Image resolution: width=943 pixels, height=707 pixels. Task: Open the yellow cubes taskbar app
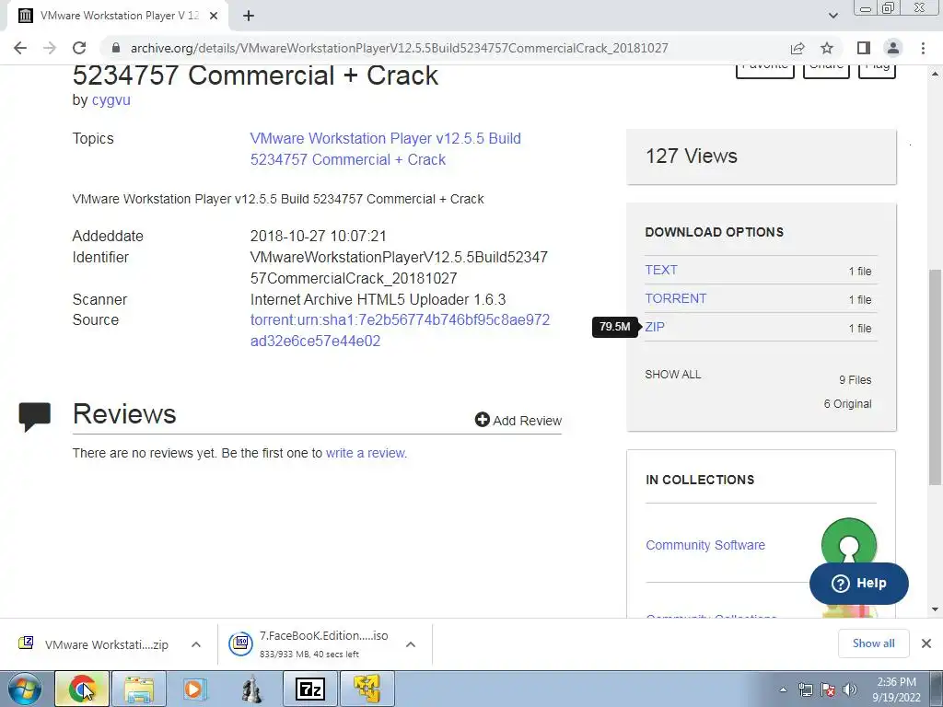point(367,689)
